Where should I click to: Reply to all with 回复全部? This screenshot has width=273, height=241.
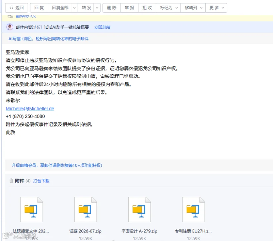(60, 8)
